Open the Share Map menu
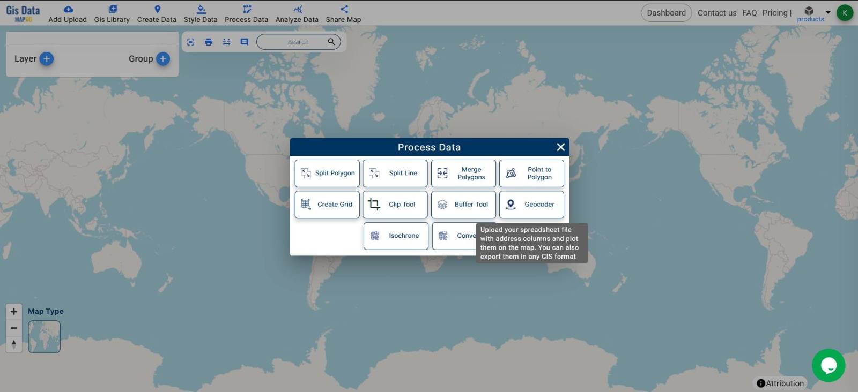This screenshot has height=392, width=858. [343, 14]
